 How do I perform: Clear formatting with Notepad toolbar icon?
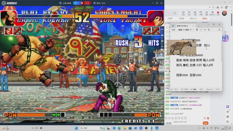coord(209,30)
